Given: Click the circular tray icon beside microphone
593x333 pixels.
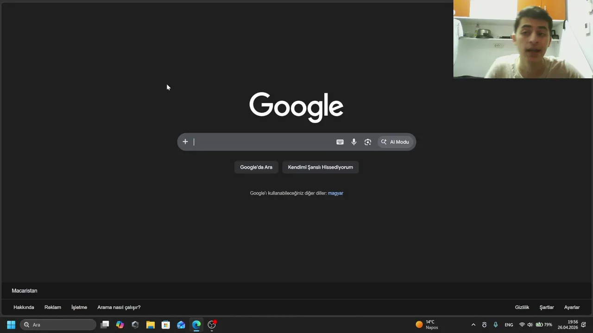Looking at the screenshot, I should tap(484, 325).
